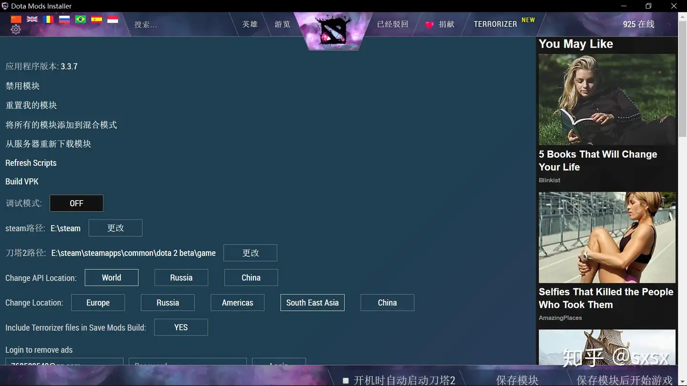The image size is (687, 386).
Task: Click 保存模块 button
Action: tap(517, 380)
